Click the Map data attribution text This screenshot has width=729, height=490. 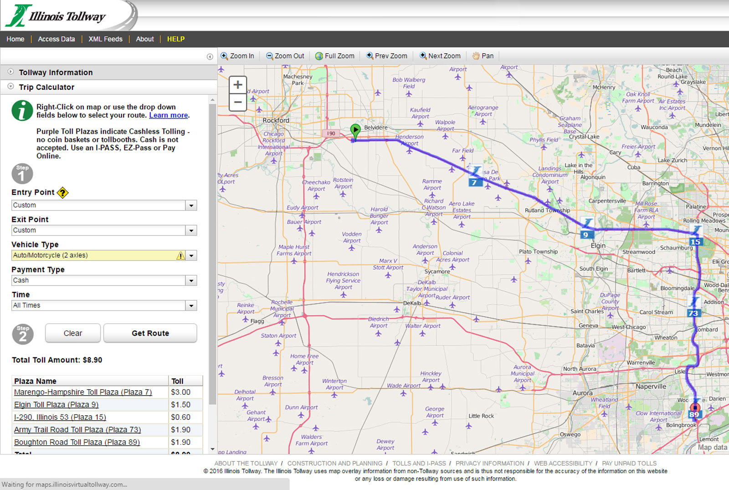713,448
